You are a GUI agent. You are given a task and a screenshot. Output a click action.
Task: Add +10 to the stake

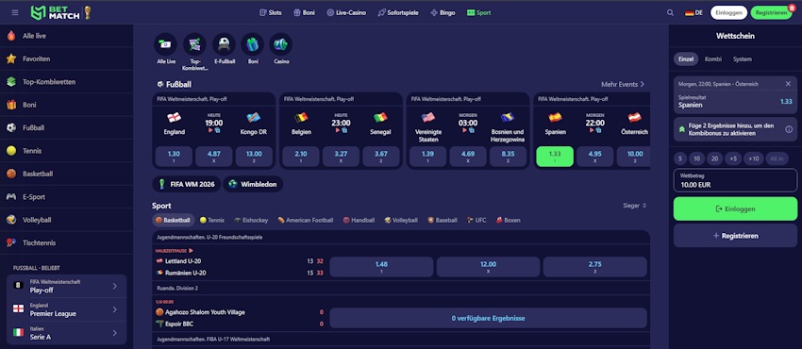coord(754,158)
